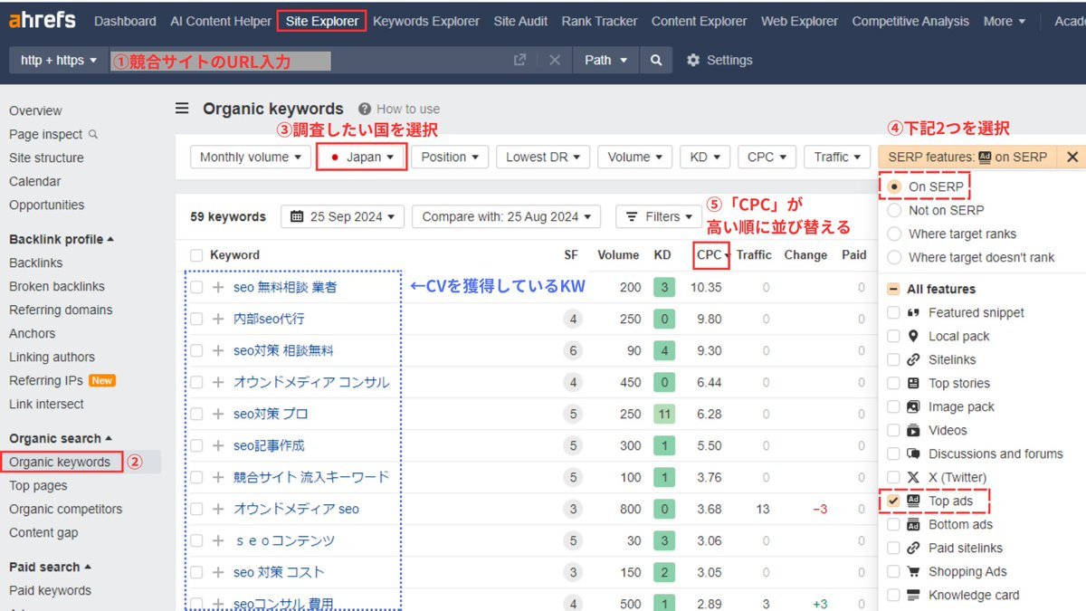Uncheck the Top ads checkbox
The image size is (1086, 611).
point(893,501)
